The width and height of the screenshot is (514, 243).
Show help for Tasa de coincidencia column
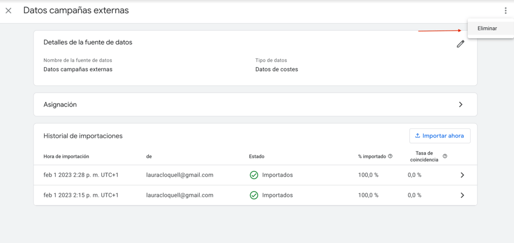[445, 156]
